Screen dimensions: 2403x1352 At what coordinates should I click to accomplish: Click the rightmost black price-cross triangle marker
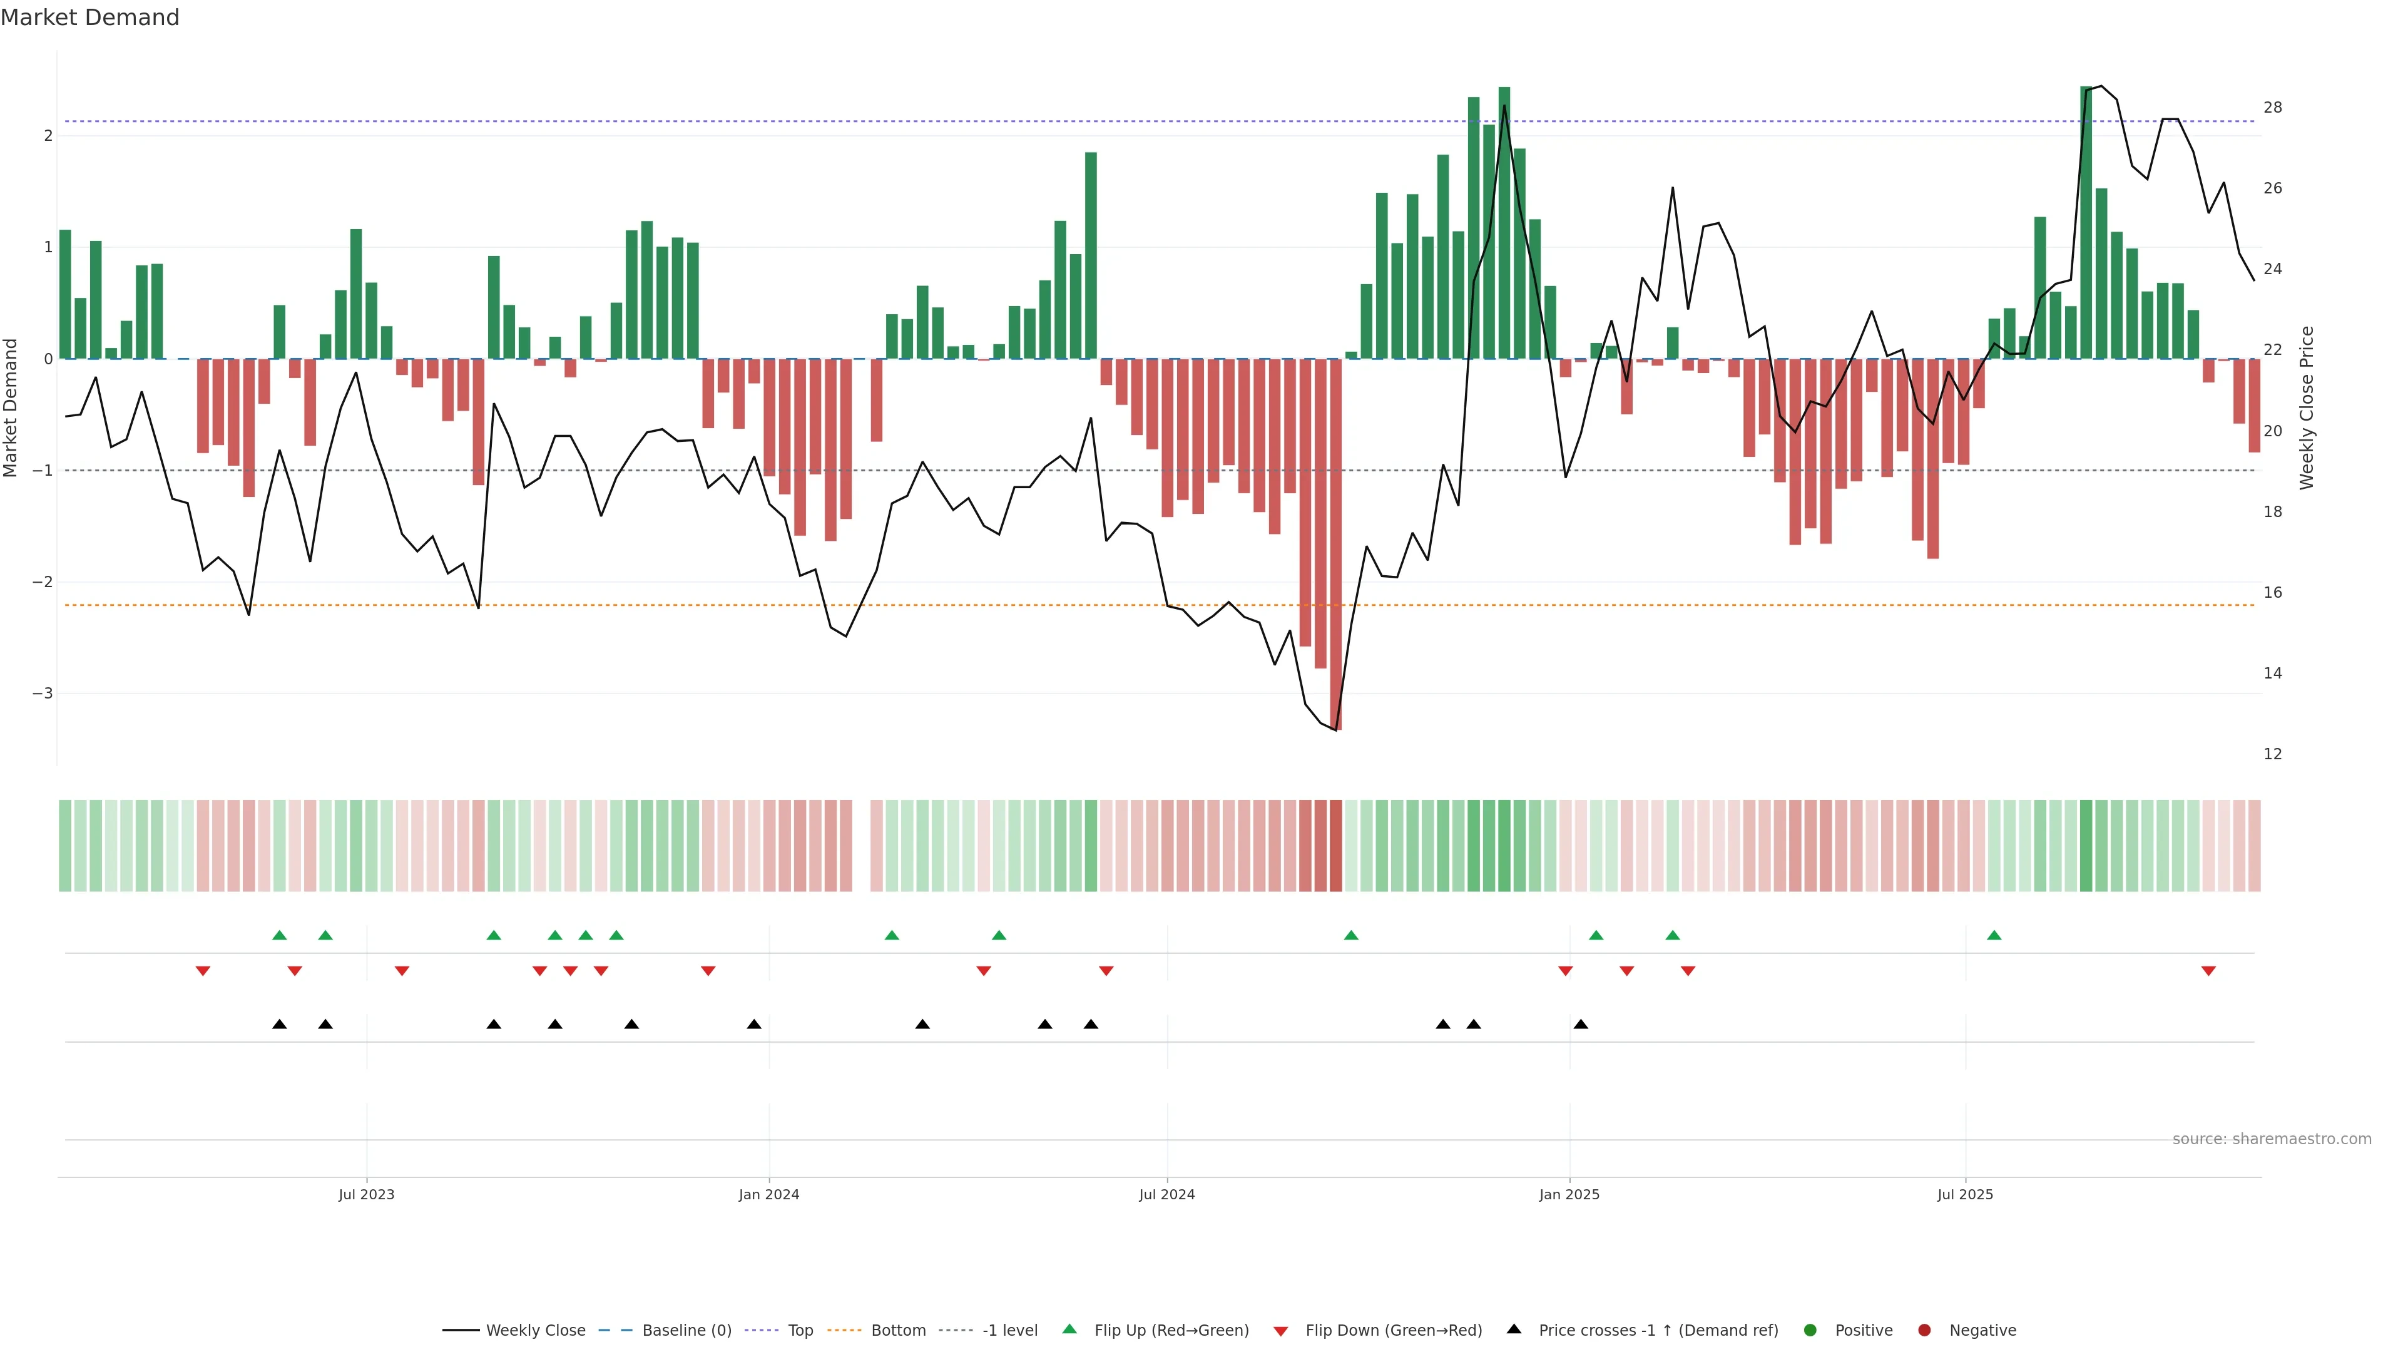(1580, 1025)
